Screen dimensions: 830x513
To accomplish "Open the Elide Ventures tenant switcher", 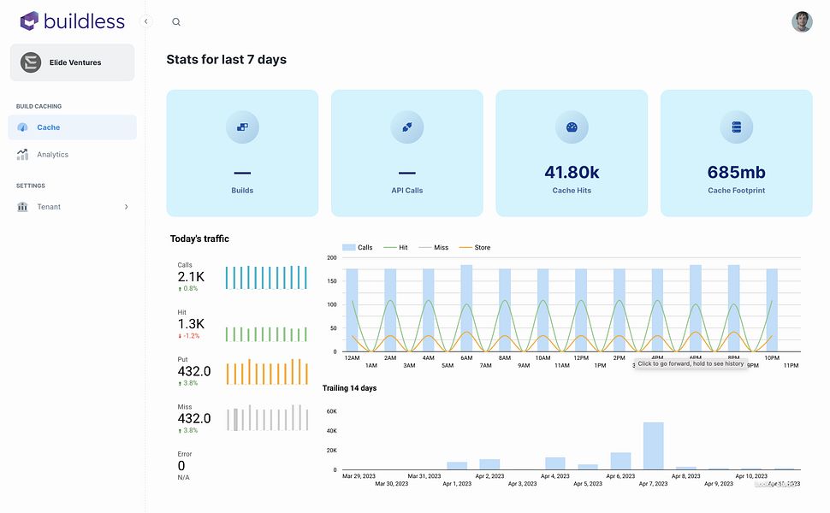I will click(72, 62).
